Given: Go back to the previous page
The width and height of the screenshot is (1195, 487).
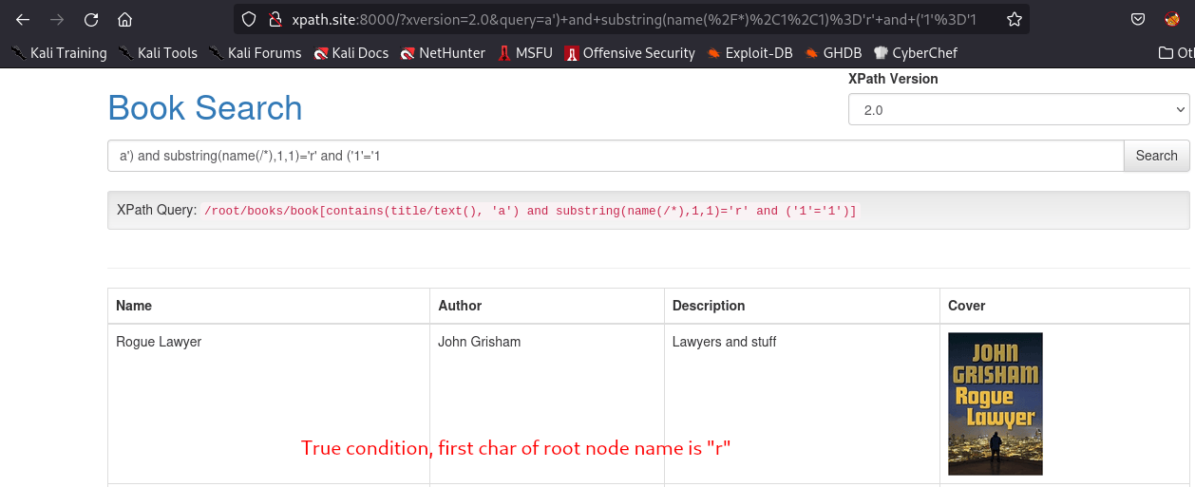Looking at the screenshot, I should 23,19.
